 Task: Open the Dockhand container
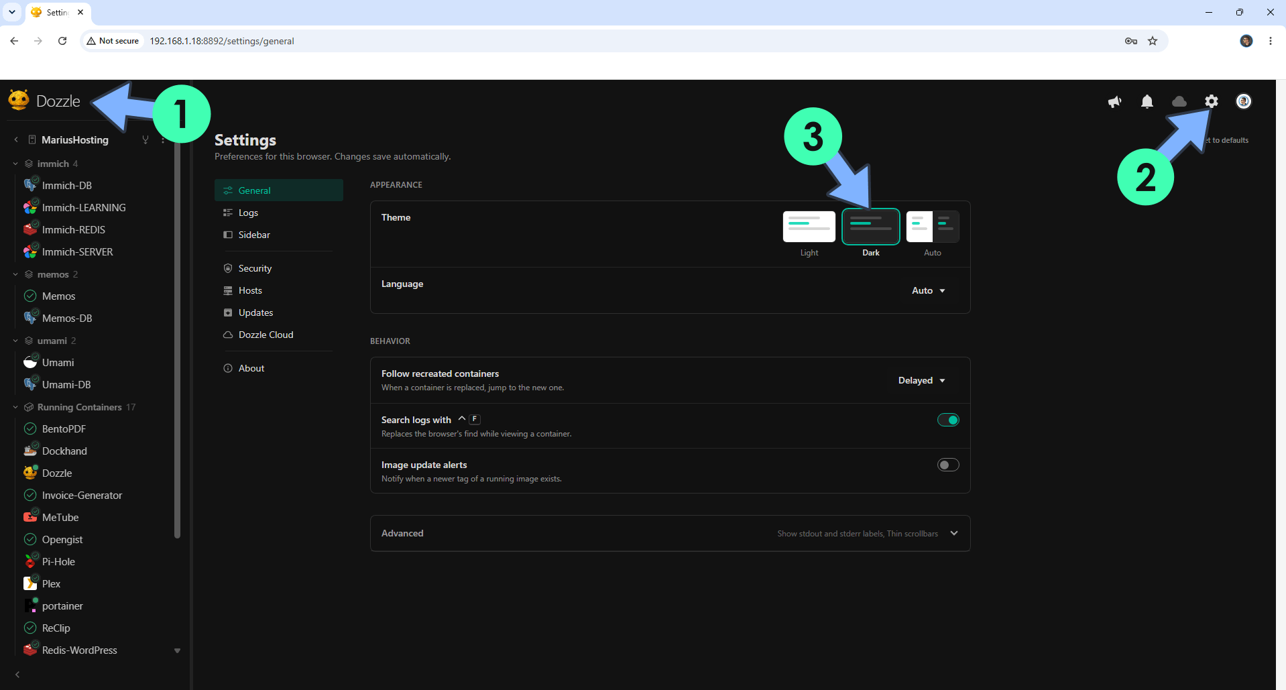64,451
